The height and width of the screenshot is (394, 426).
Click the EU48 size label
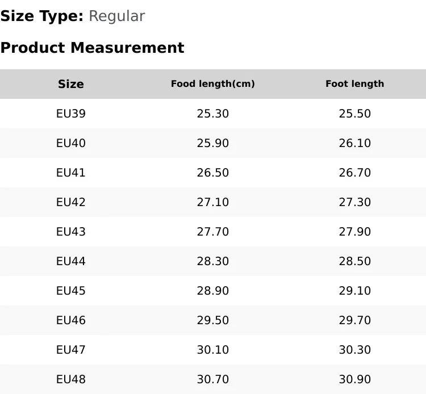pos(71,379)
